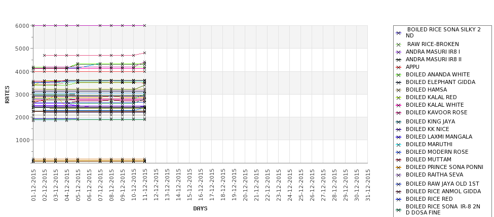Click the 27-12-2015 date label
The height and width of the screenshot is (217, 494).
coord(323,185)
